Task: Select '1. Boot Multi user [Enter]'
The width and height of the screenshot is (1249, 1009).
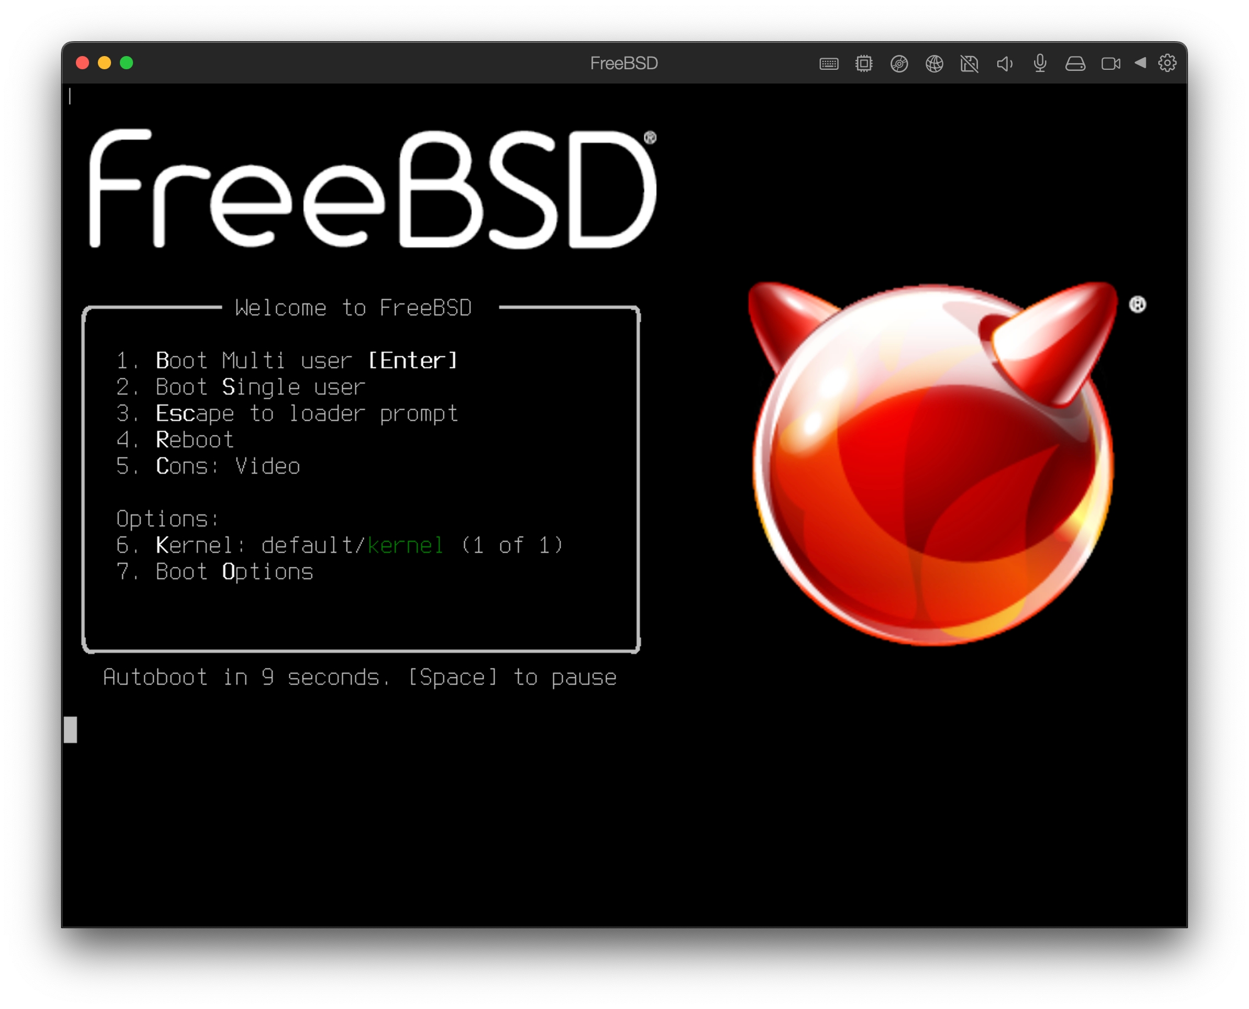Action: click(x=288, y=361)
